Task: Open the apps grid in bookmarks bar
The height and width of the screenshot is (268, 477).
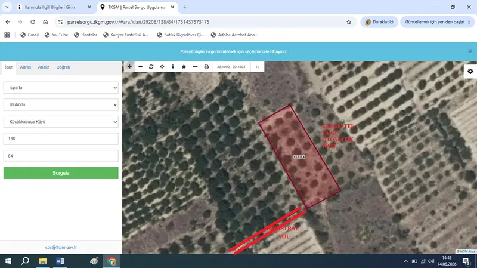Action: coord(7,35)
